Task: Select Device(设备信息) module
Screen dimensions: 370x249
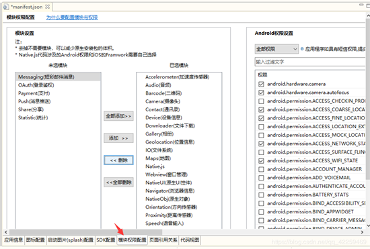Action: (179, 117)
